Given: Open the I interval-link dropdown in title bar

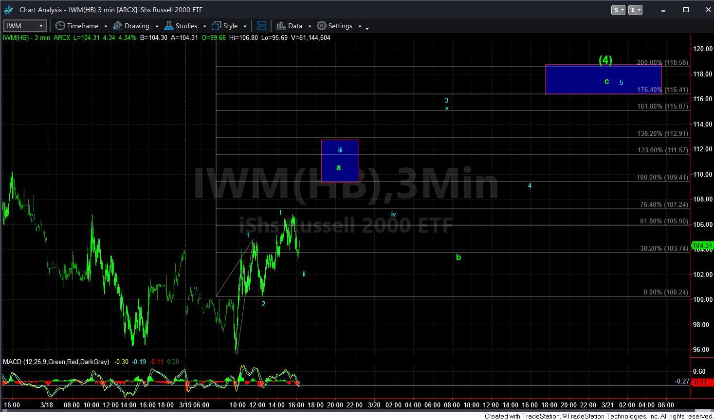Looking at the screenshot, I should tap(635, 10).
